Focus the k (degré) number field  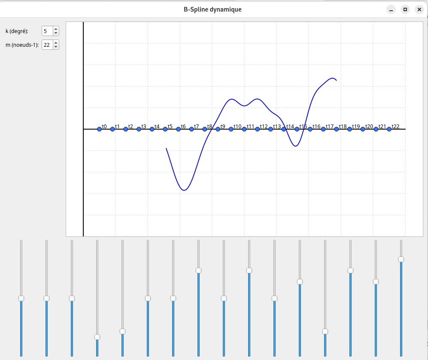coord(47,31)
